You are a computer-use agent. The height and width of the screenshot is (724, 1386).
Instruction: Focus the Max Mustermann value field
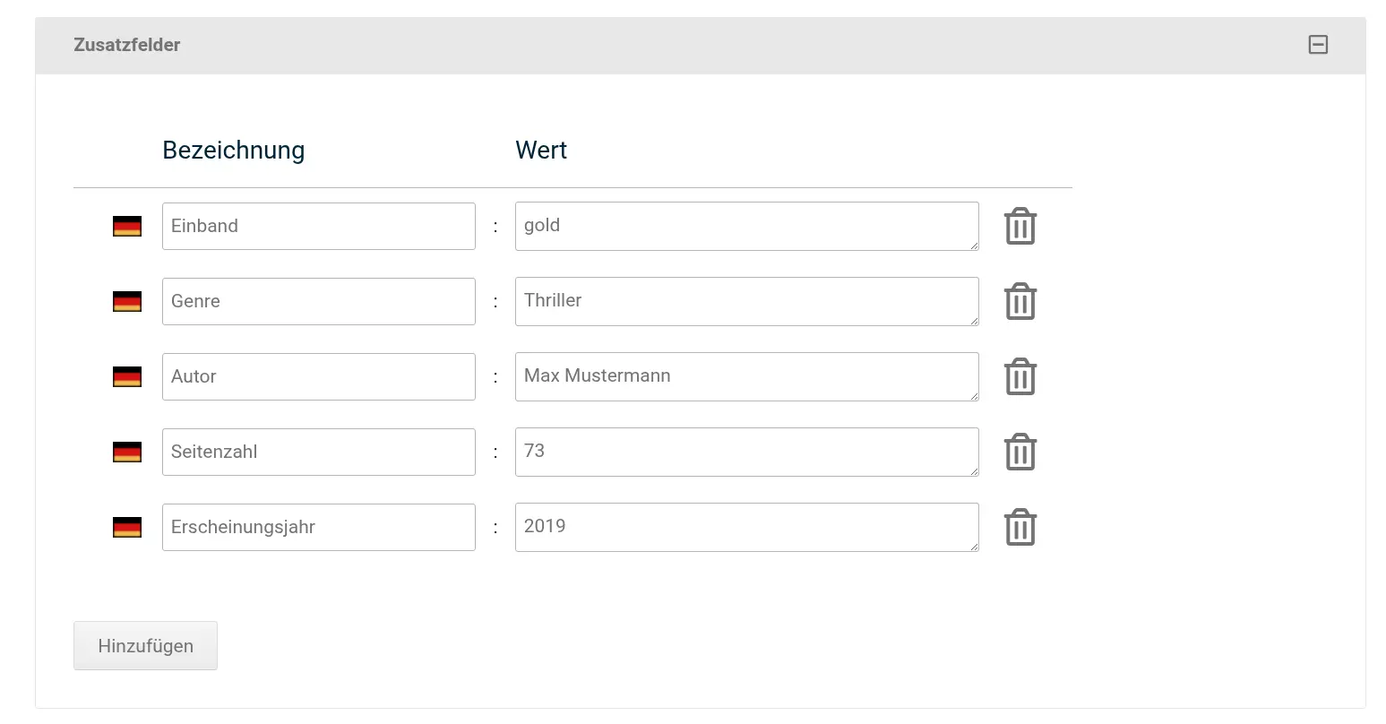747,376
